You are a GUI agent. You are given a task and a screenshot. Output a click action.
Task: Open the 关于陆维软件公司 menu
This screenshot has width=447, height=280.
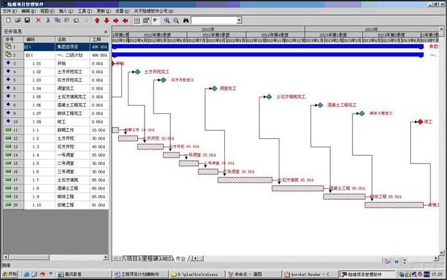pos(153,11)
